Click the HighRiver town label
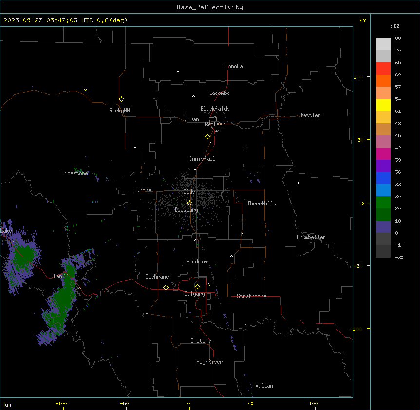Screen dimensions: 420x410 pyautogui.click(x=210, y=362)
